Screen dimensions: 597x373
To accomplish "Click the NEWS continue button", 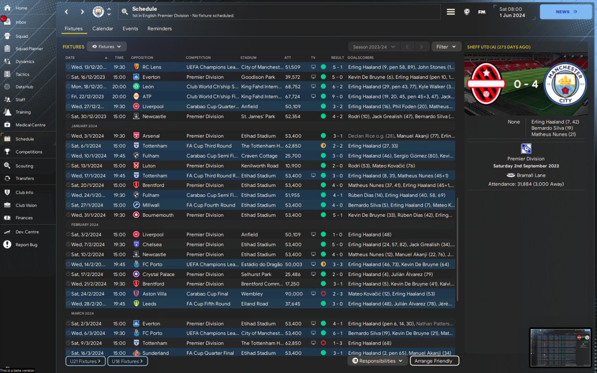I will [566, 12].
